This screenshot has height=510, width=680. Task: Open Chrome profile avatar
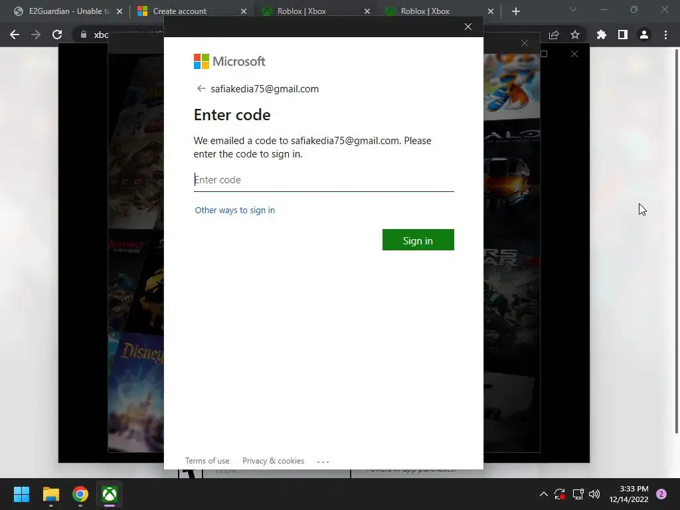pos(644,35)
